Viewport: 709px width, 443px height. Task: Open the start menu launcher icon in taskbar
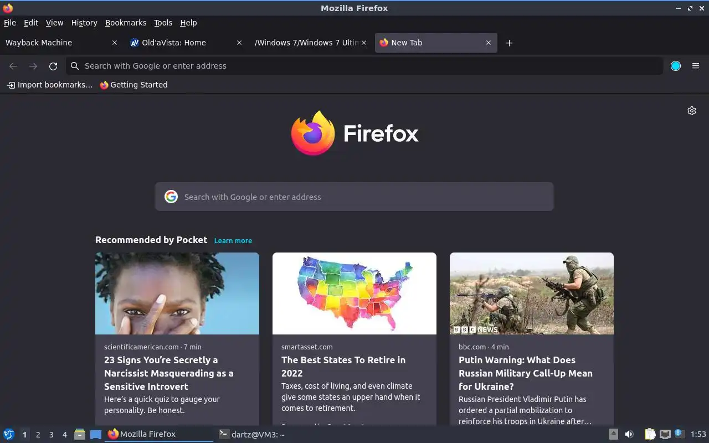(8, 434)
